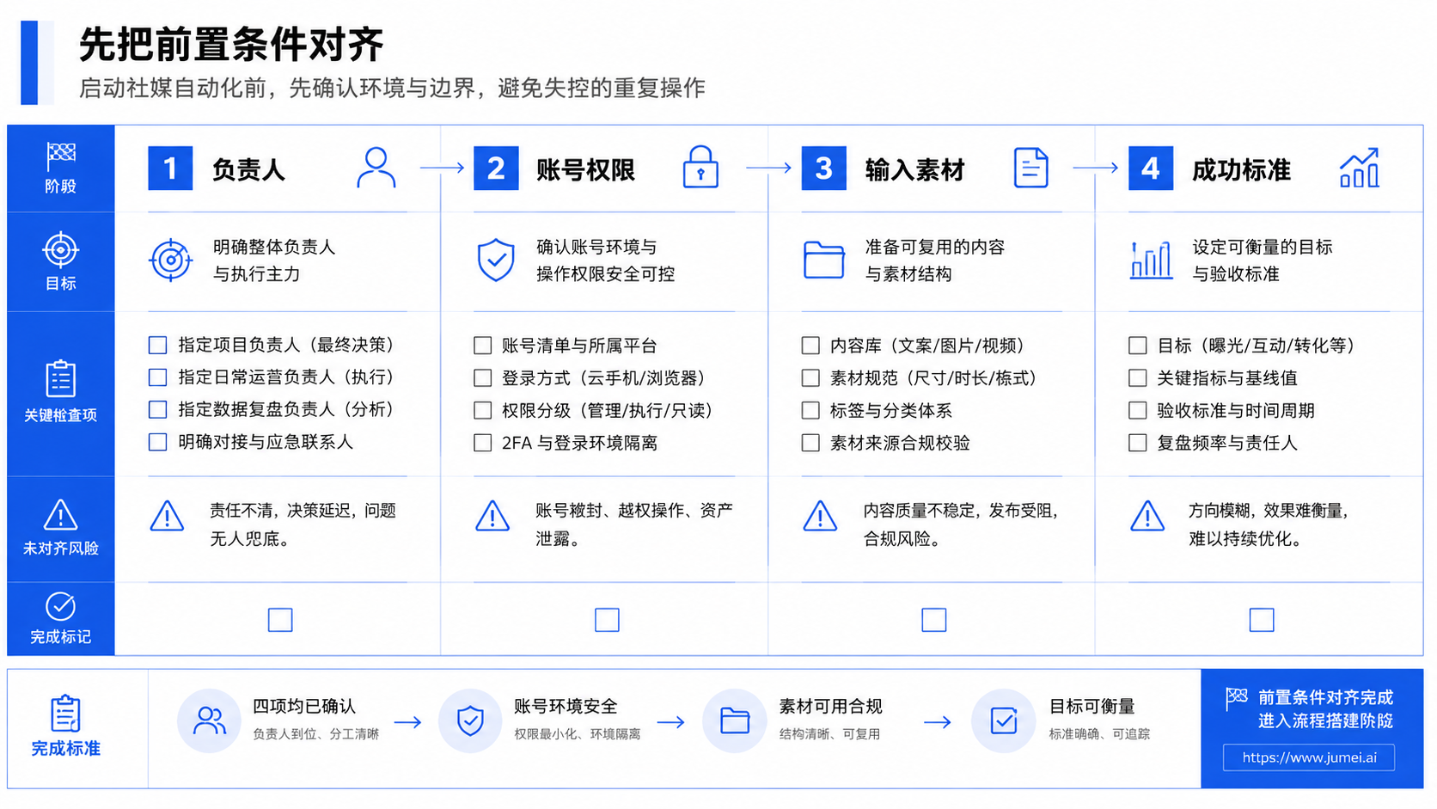Click the shield check icon next to 确认账号环境
Image resolution: width=1437 pixels, height=809 pixels.
(x=496, y=260)
